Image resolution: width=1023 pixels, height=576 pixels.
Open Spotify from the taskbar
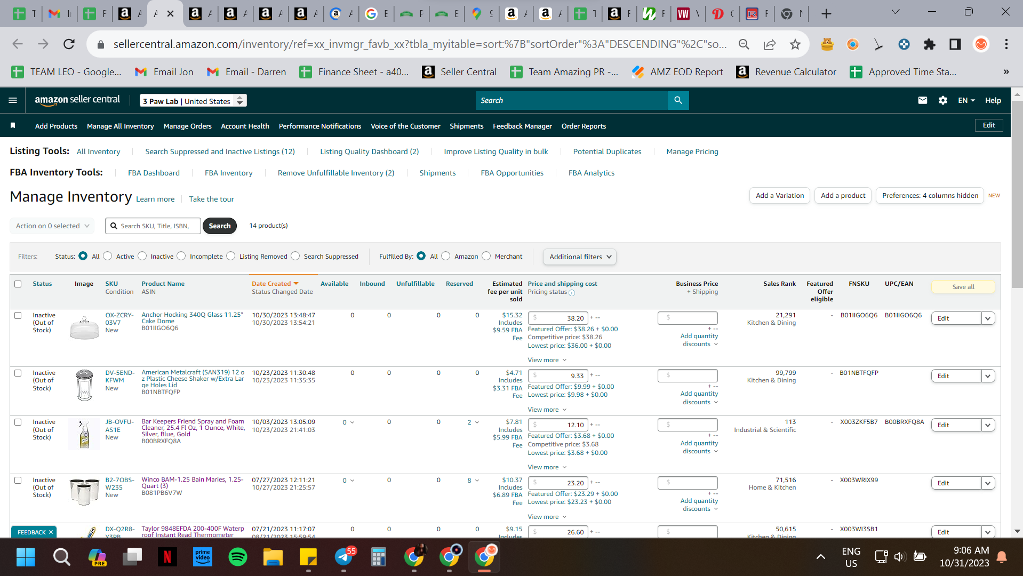(238, 557)
